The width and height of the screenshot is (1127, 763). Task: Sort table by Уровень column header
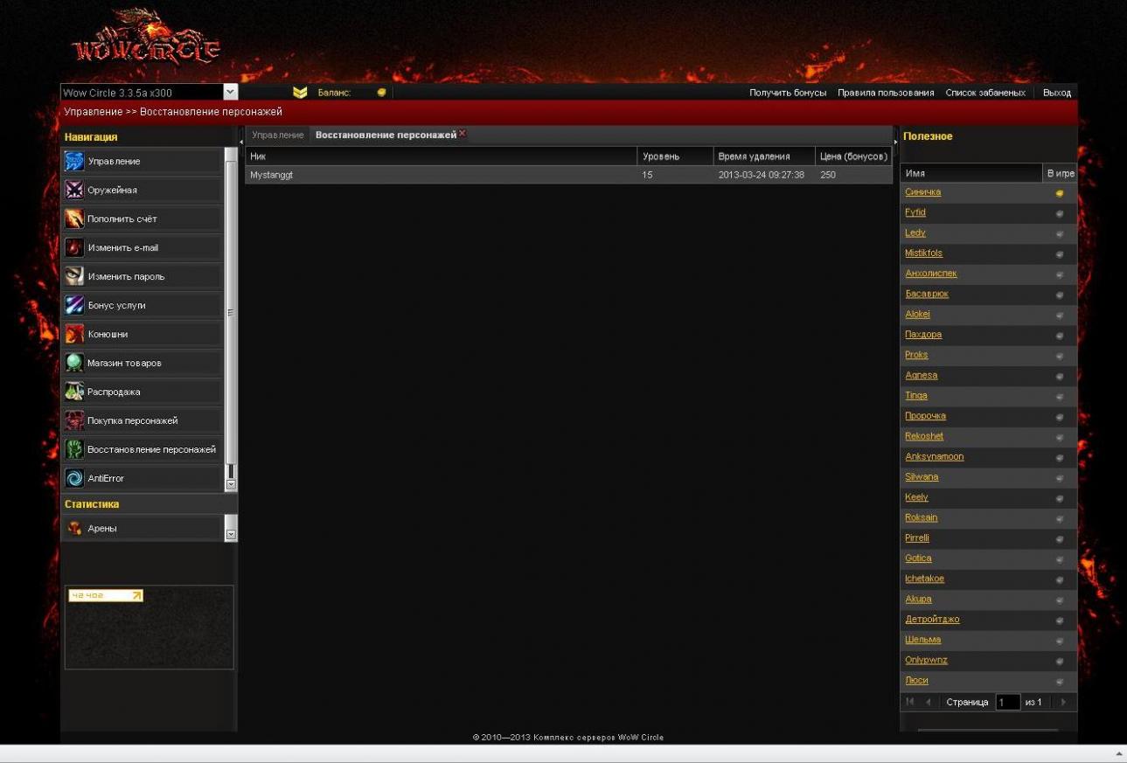pyautogui.click(x=674, y=156)
